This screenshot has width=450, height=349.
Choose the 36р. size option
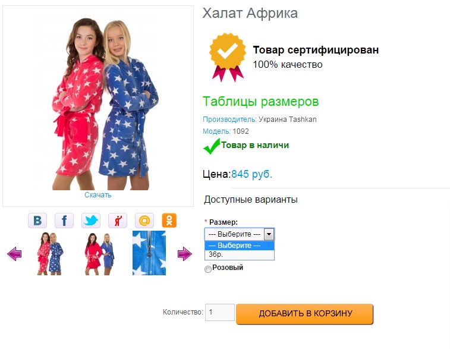click(240, 255)
